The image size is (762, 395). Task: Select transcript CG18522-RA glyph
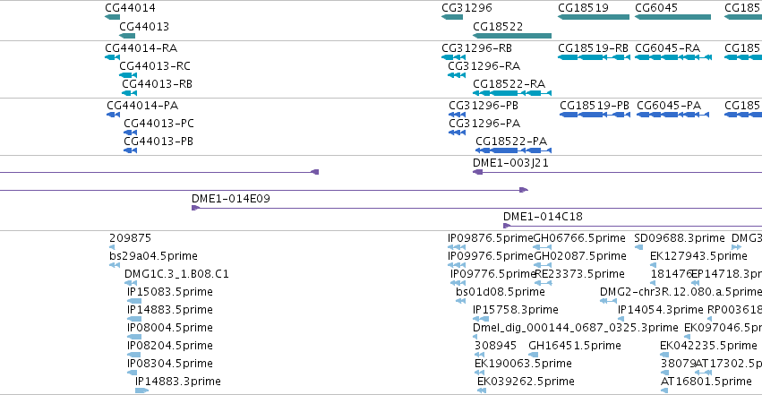511,93
